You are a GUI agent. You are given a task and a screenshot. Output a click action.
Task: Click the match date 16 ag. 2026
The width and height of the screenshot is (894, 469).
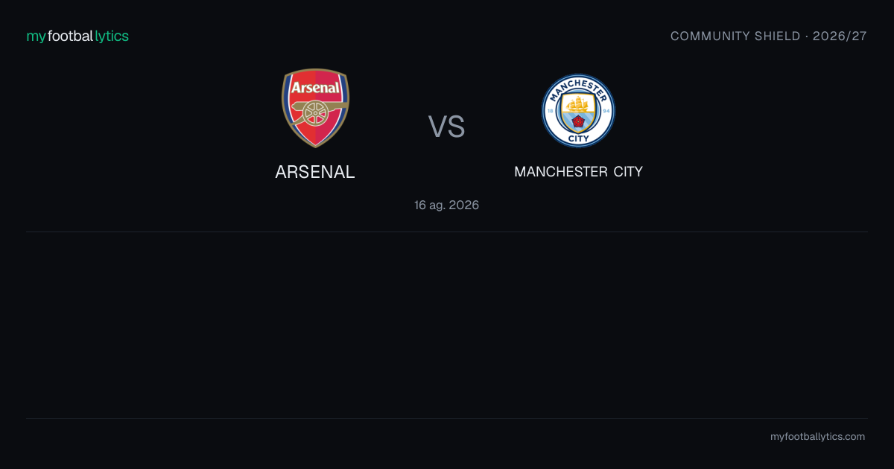coord(446,205)
